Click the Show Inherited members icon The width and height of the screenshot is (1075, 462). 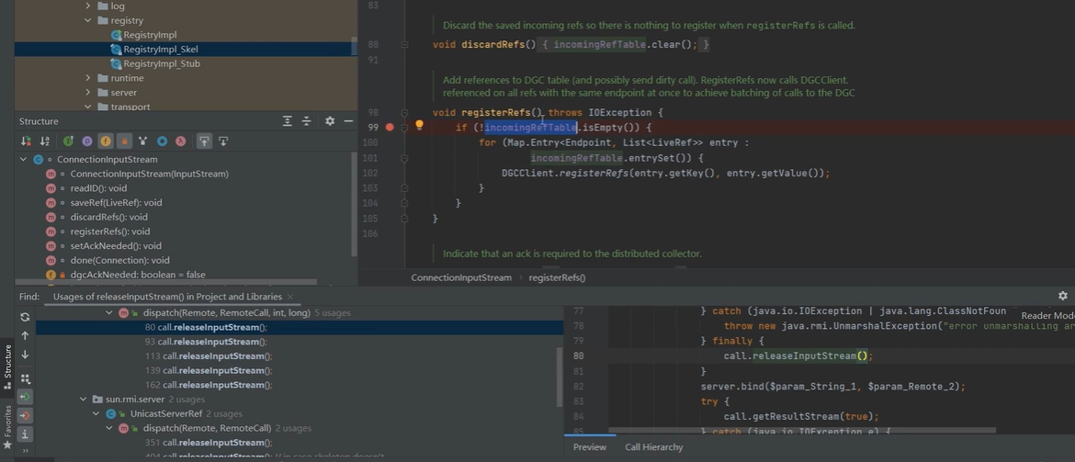coord(68,141)
